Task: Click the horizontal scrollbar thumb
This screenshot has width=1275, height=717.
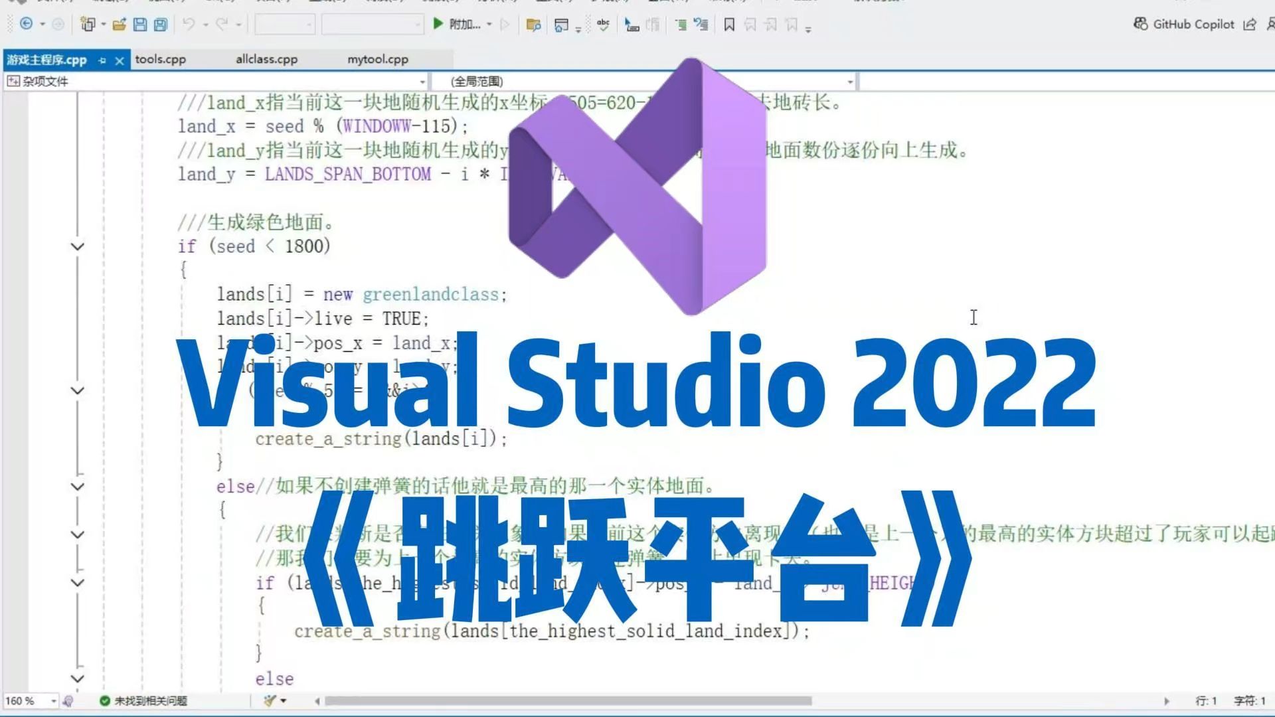Action: [568, 700]
